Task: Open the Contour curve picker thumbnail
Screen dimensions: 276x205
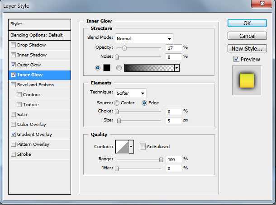Action: click(122, 146)
